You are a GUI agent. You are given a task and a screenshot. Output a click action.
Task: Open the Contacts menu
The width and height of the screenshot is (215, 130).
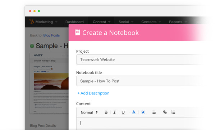(151, 22)
